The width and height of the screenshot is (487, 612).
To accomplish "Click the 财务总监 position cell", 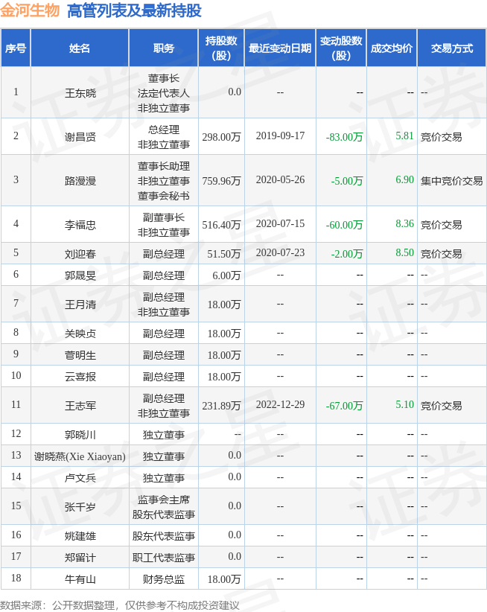I will coord(164,578).
